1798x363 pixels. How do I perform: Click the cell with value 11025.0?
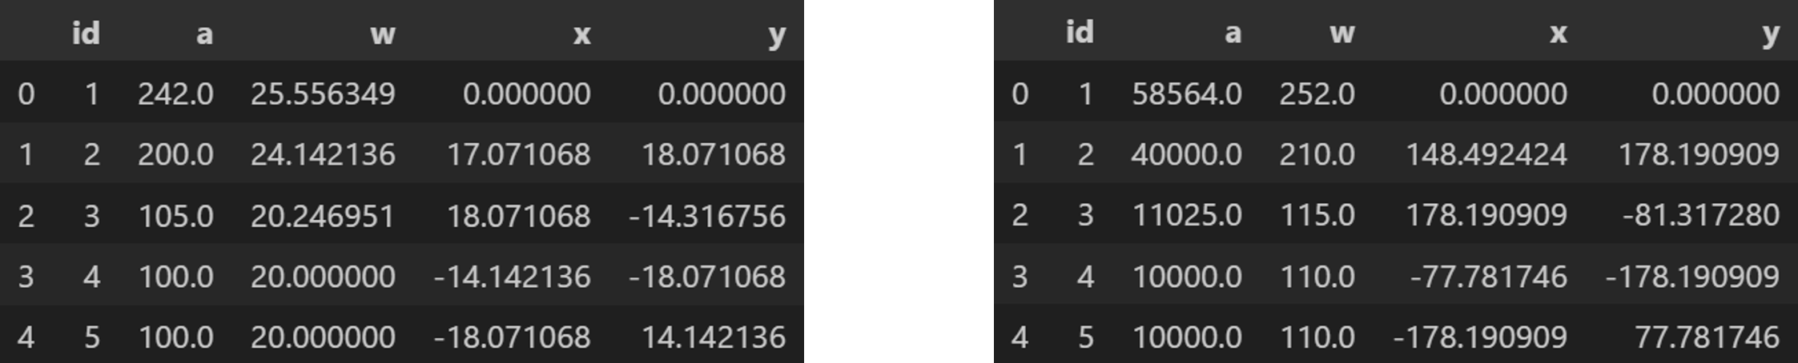[x=1187, y=215]
